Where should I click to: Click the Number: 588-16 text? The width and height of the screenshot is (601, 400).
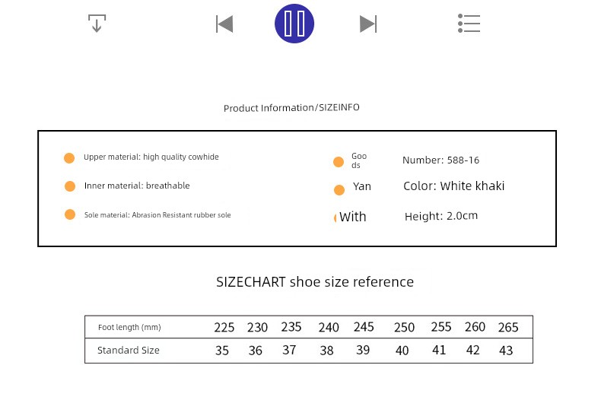pyautogui.click(x=440, y=160)
